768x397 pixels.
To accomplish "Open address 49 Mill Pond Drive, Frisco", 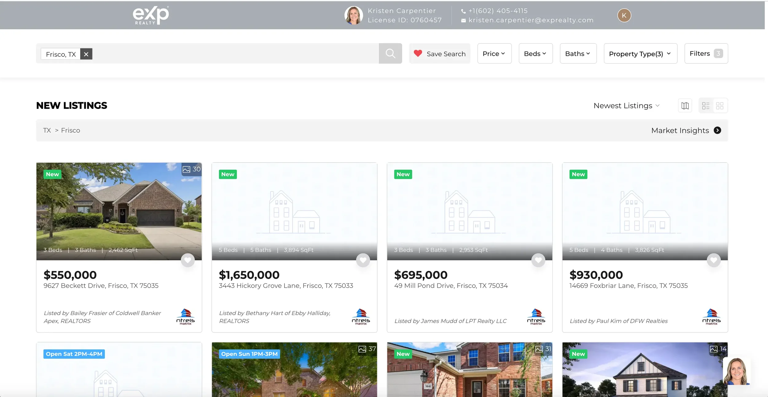I will pyautogui.click(x=451, y=286).
